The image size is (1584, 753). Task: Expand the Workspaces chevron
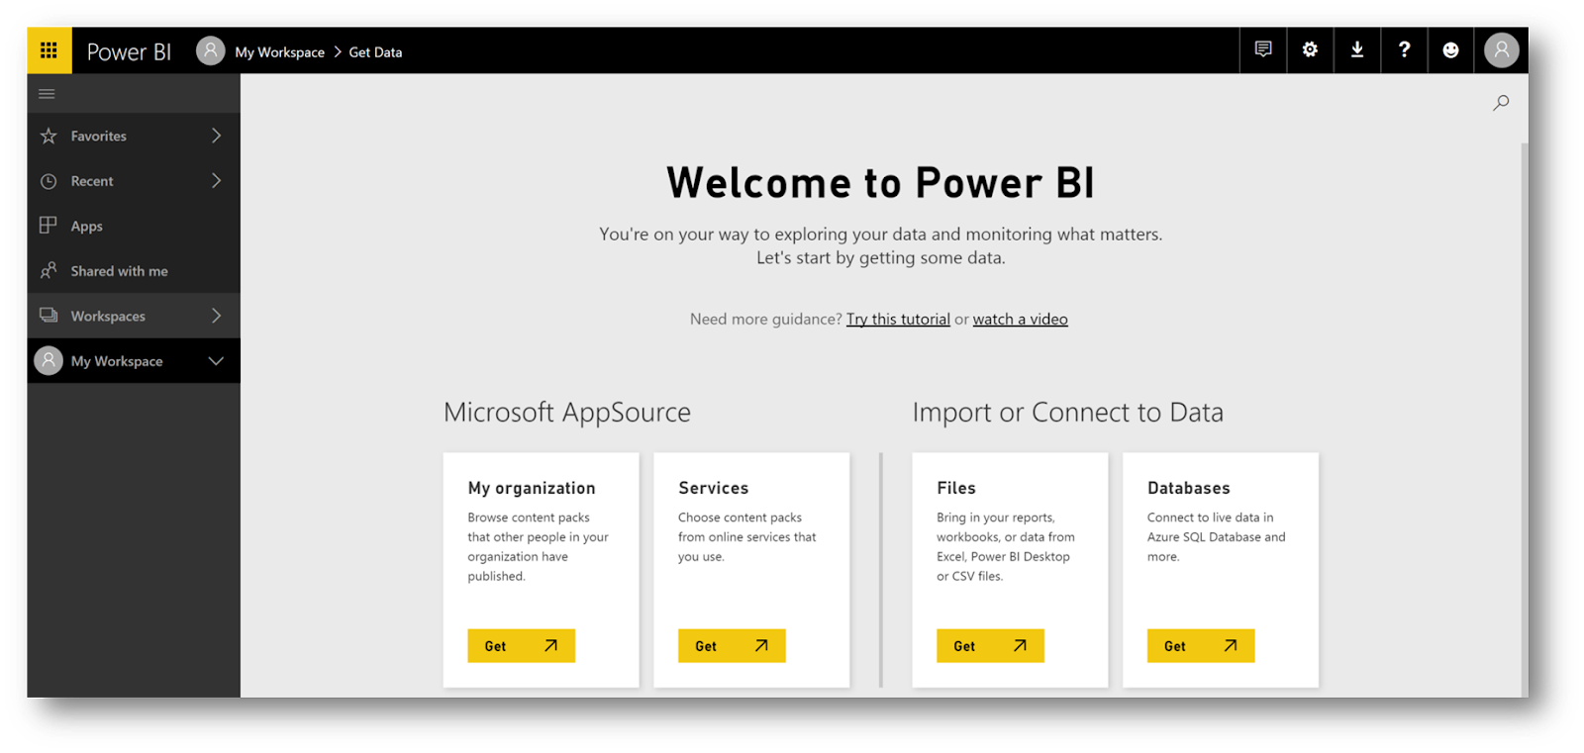tap(216, 316)
